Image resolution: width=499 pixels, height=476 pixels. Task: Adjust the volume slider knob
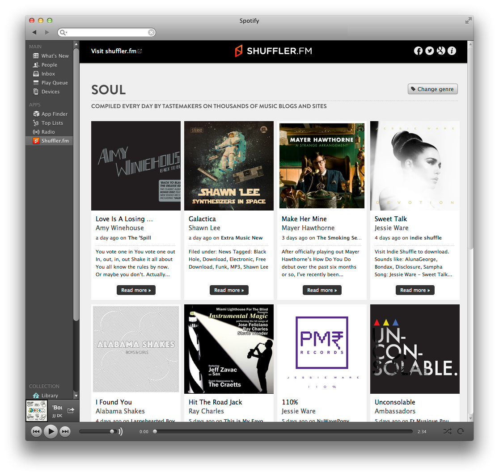click(x=112, y=431)
